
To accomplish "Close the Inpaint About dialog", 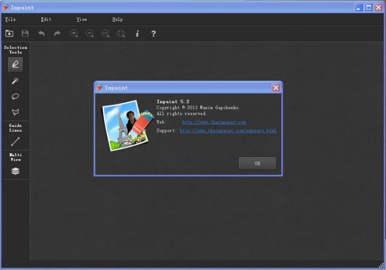I will 276,88.
